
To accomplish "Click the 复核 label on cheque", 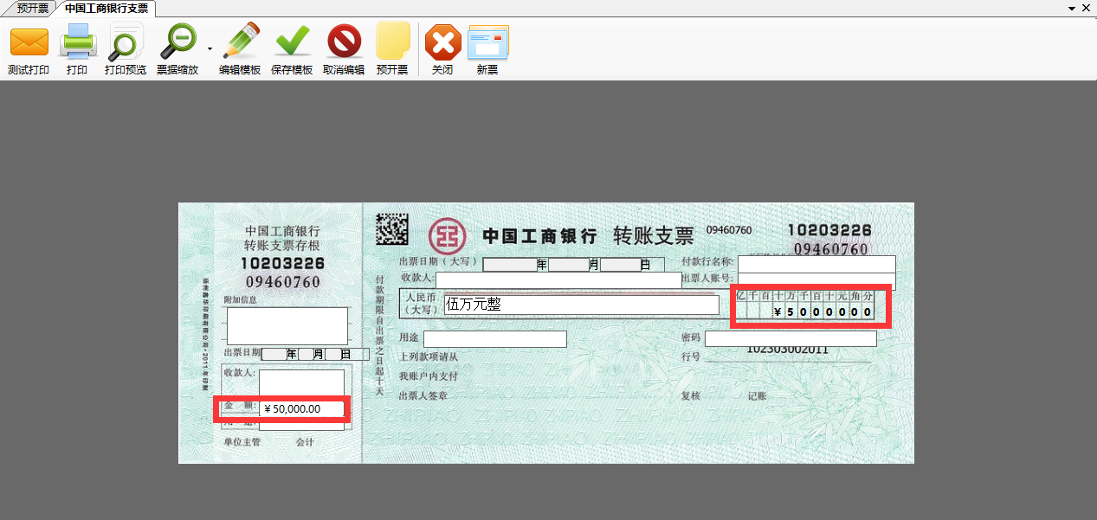I will pos(690,395).
